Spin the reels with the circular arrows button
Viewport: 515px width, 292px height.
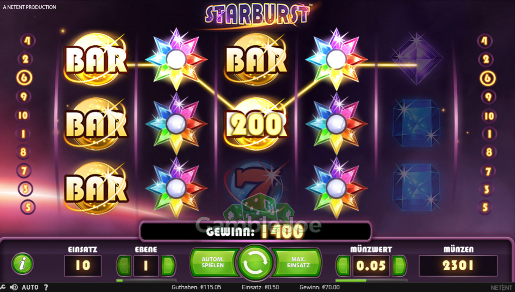click(256, 263)
